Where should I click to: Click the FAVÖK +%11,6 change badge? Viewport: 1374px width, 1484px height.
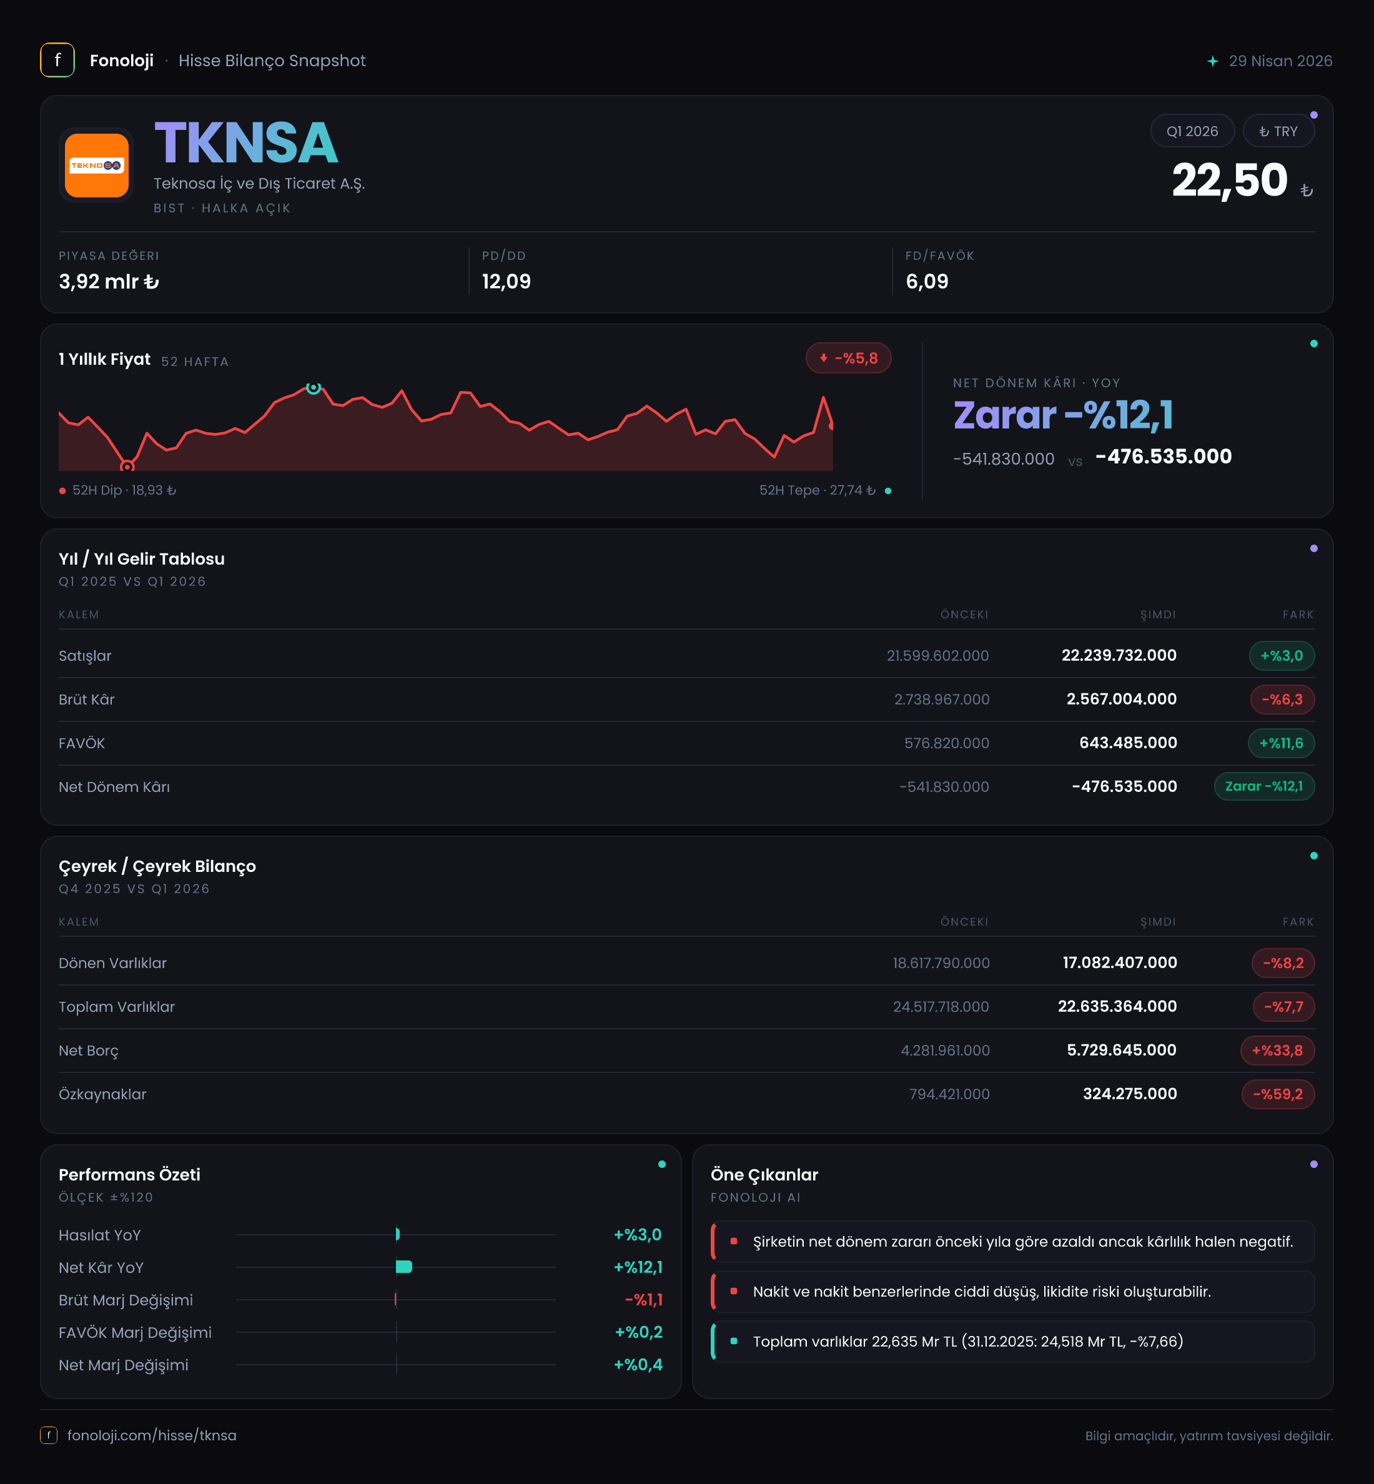click(x=1281, y=743)
